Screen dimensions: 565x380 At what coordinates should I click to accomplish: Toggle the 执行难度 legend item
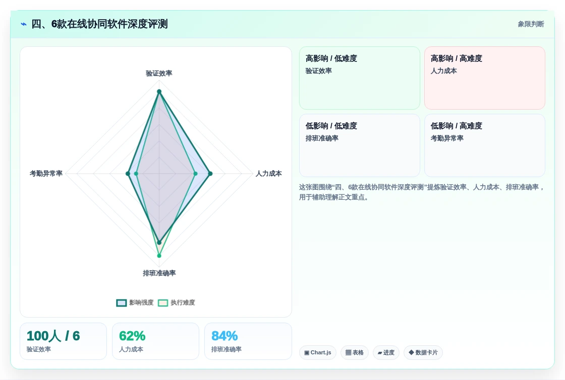[177, 302]
